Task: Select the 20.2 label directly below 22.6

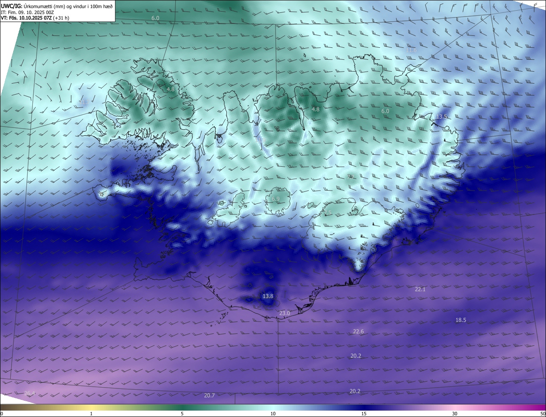Action: (x=356, y=356)
